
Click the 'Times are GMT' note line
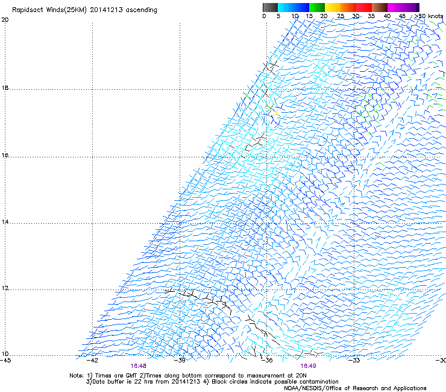tap(188, 376)
